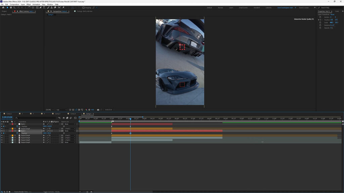The width and height of the screenshot is (344, 193).
Task: Select the Puppet Pin tool
Action: (63, 7)
